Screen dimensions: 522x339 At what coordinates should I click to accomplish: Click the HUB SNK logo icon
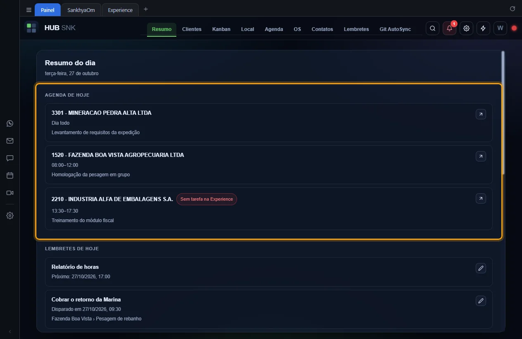pyautogui.click(x=31, y=28)
